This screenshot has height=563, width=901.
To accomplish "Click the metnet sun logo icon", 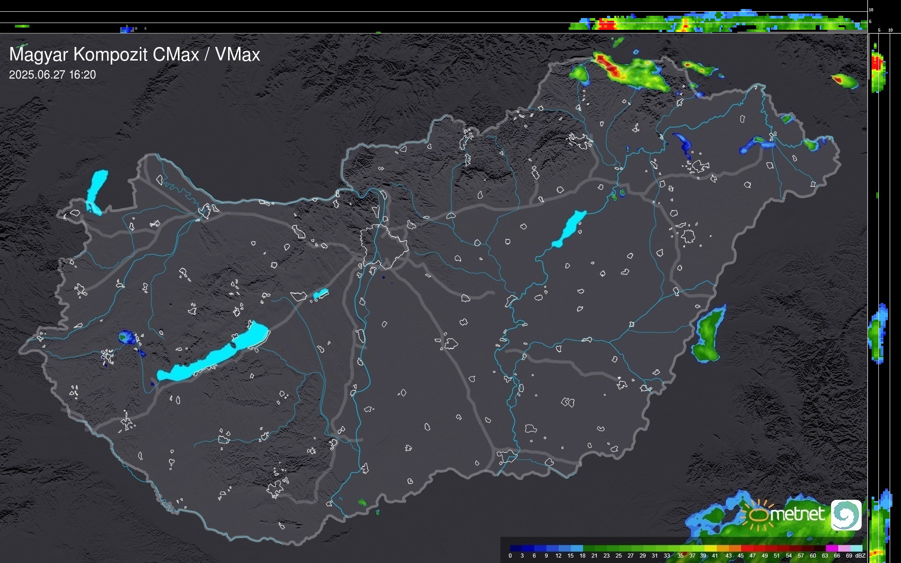I will pos(758,515).
